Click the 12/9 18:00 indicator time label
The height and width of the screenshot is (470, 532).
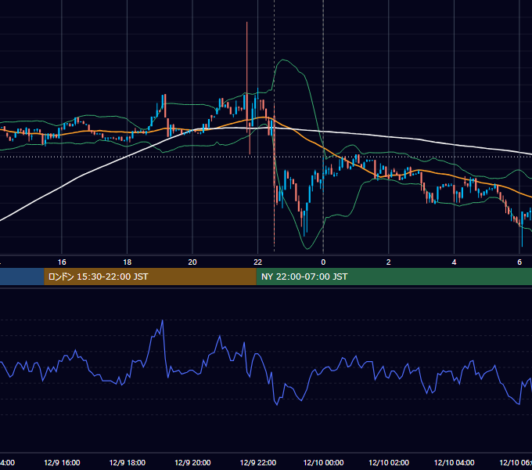pos(128,462)
